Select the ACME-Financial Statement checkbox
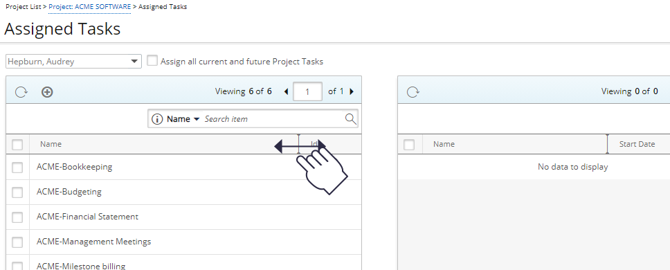 [x=17, y=218]
